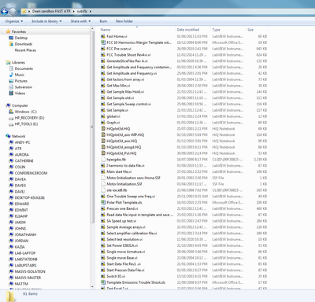
Task: Select the FCC Pre-scan.vi file icon
Action: coord(103,49)
